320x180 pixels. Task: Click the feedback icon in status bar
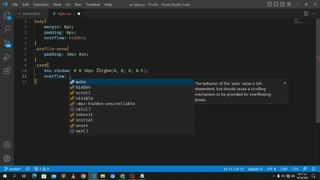305,169
